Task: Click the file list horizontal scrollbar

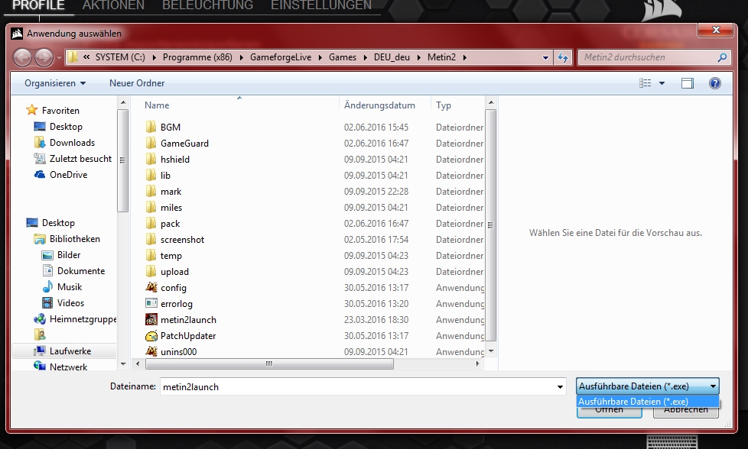Action: pos(269,363)
